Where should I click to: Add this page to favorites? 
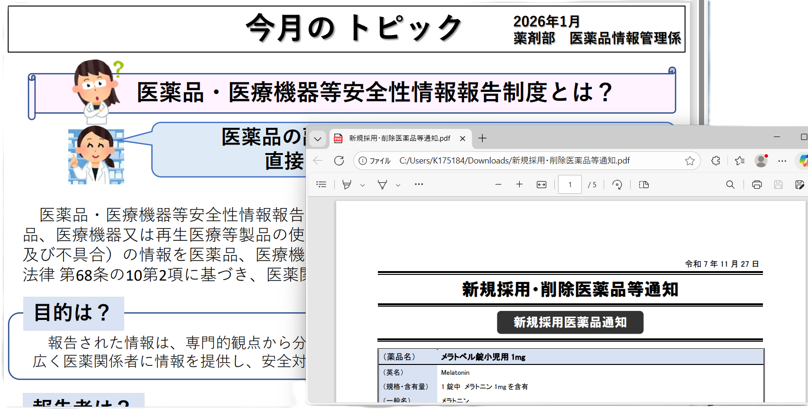pyautogui.click(x=690, y=161)
